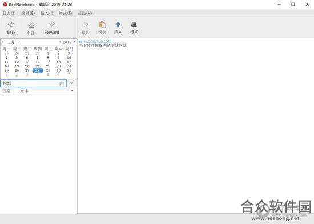Click the text line below the link
This screenshot has width=314, height=224.
click(x=103, y=46)
